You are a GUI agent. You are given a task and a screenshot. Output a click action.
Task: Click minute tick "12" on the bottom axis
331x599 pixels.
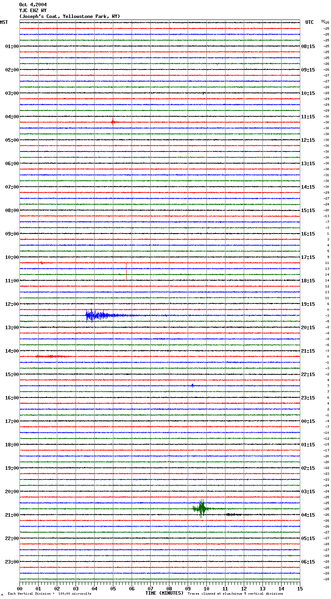(244, 589)
